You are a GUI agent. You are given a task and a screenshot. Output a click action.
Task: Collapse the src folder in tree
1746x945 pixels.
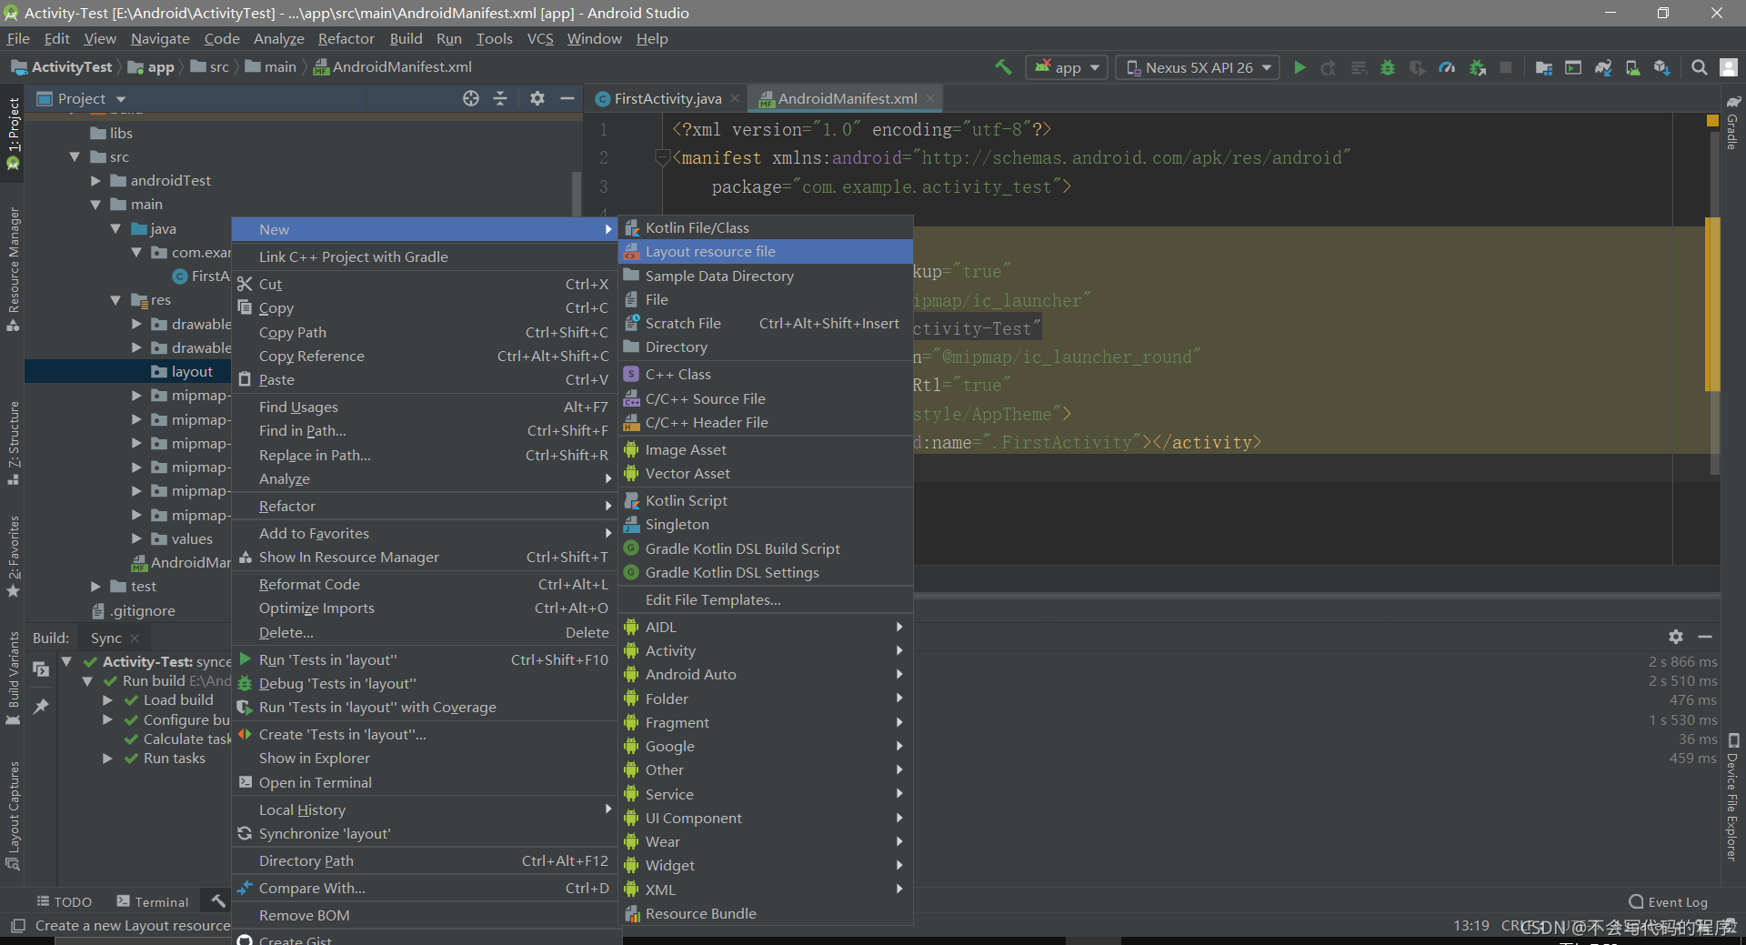pyautogui.click(x=75, y=157)
